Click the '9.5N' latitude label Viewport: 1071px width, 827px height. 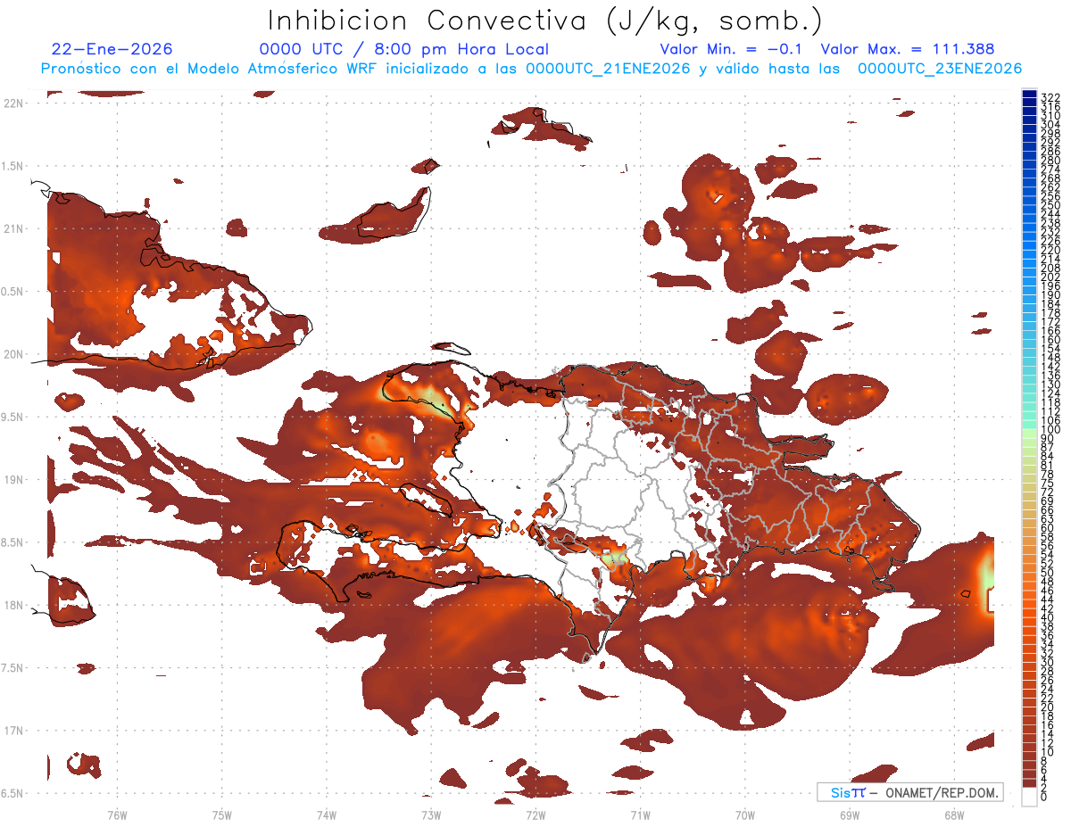(13, 418)
